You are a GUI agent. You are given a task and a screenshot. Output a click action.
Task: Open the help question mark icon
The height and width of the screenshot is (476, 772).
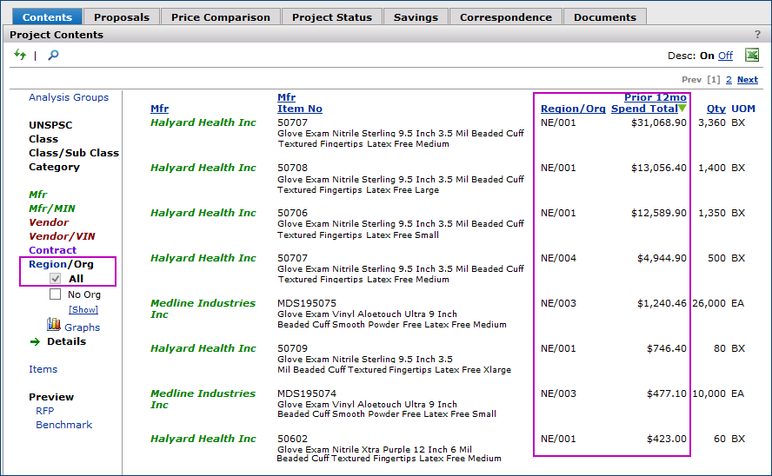(757, 35)
